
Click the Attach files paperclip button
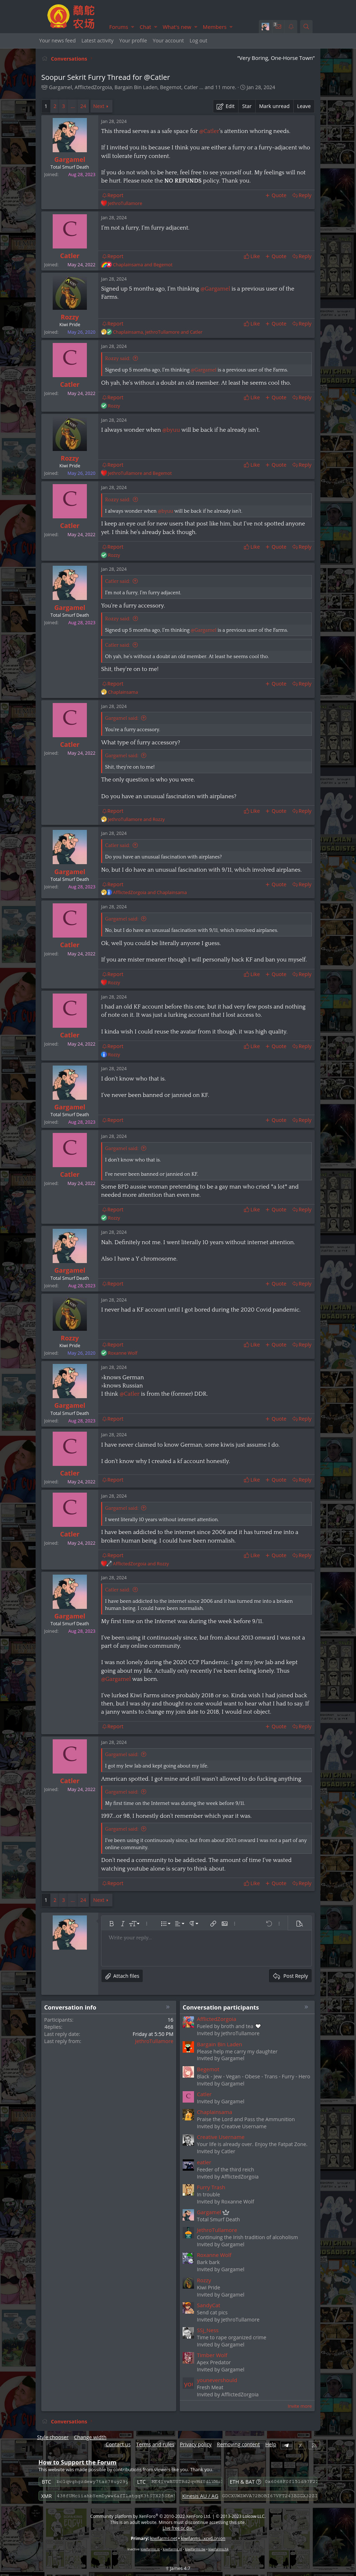point(122,1976)
